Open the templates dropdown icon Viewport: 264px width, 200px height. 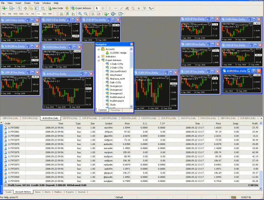pos(121,14)
